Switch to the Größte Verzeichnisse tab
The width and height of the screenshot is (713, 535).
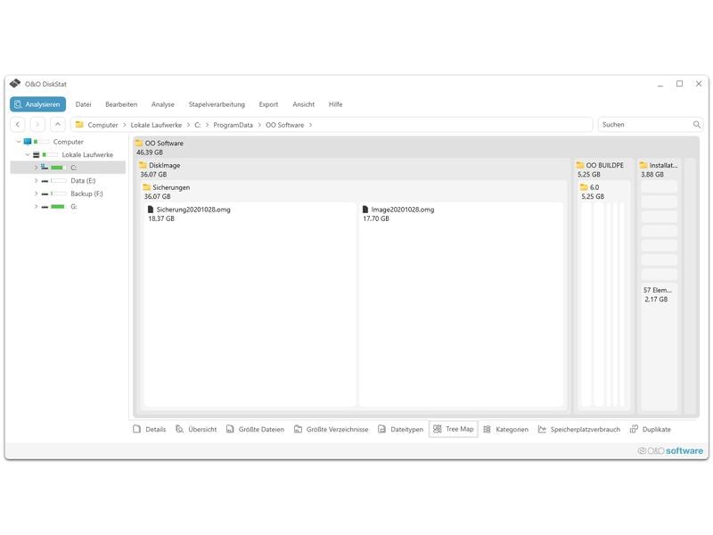tap(331, 429)
